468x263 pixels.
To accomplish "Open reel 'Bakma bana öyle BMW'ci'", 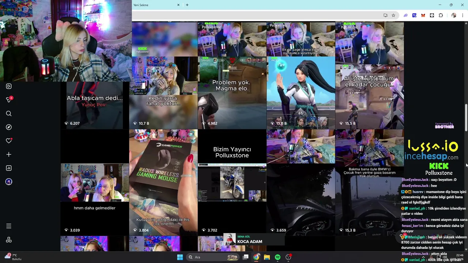I will coord(370,183).
